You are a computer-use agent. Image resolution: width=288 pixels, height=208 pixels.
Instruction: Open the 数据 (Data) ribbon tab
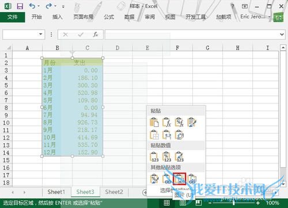coord(129,17)
